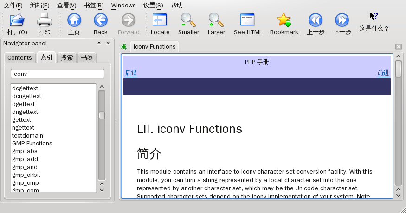Close the Navigator panel

[x=108, y=43]
